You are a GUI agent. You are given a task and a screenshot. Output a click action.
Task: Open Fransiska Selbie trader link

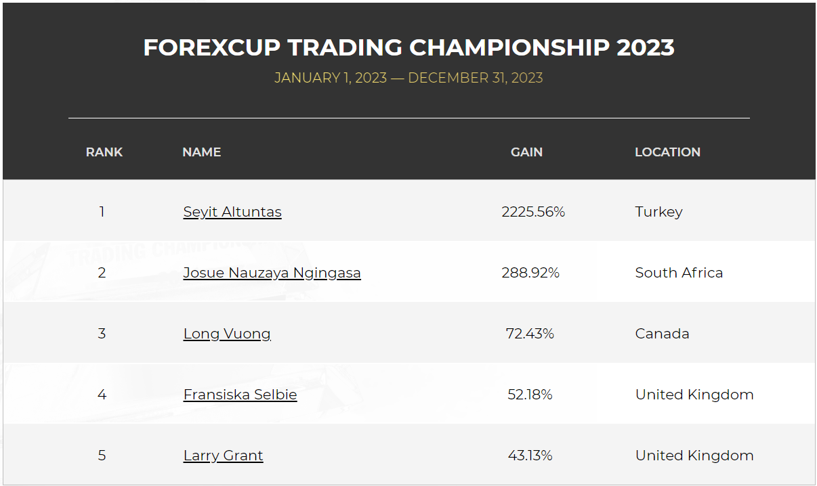[240, 395]
